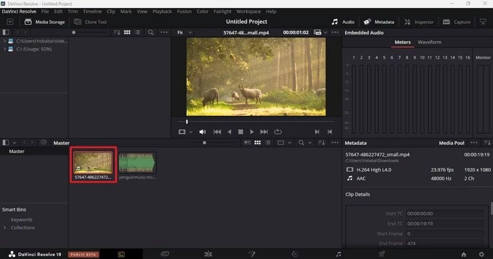Viewport: 493px width, 259px height.
Task: Jump to first frame of clip
Action: point(217,132)
